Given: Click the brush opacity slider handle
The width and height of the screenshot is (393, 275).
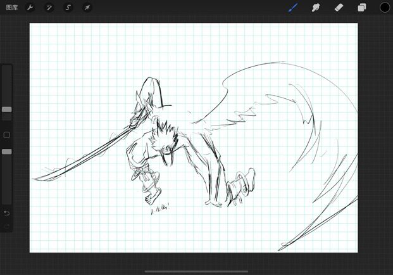Looking at the screenshot, I should [7, 151].
